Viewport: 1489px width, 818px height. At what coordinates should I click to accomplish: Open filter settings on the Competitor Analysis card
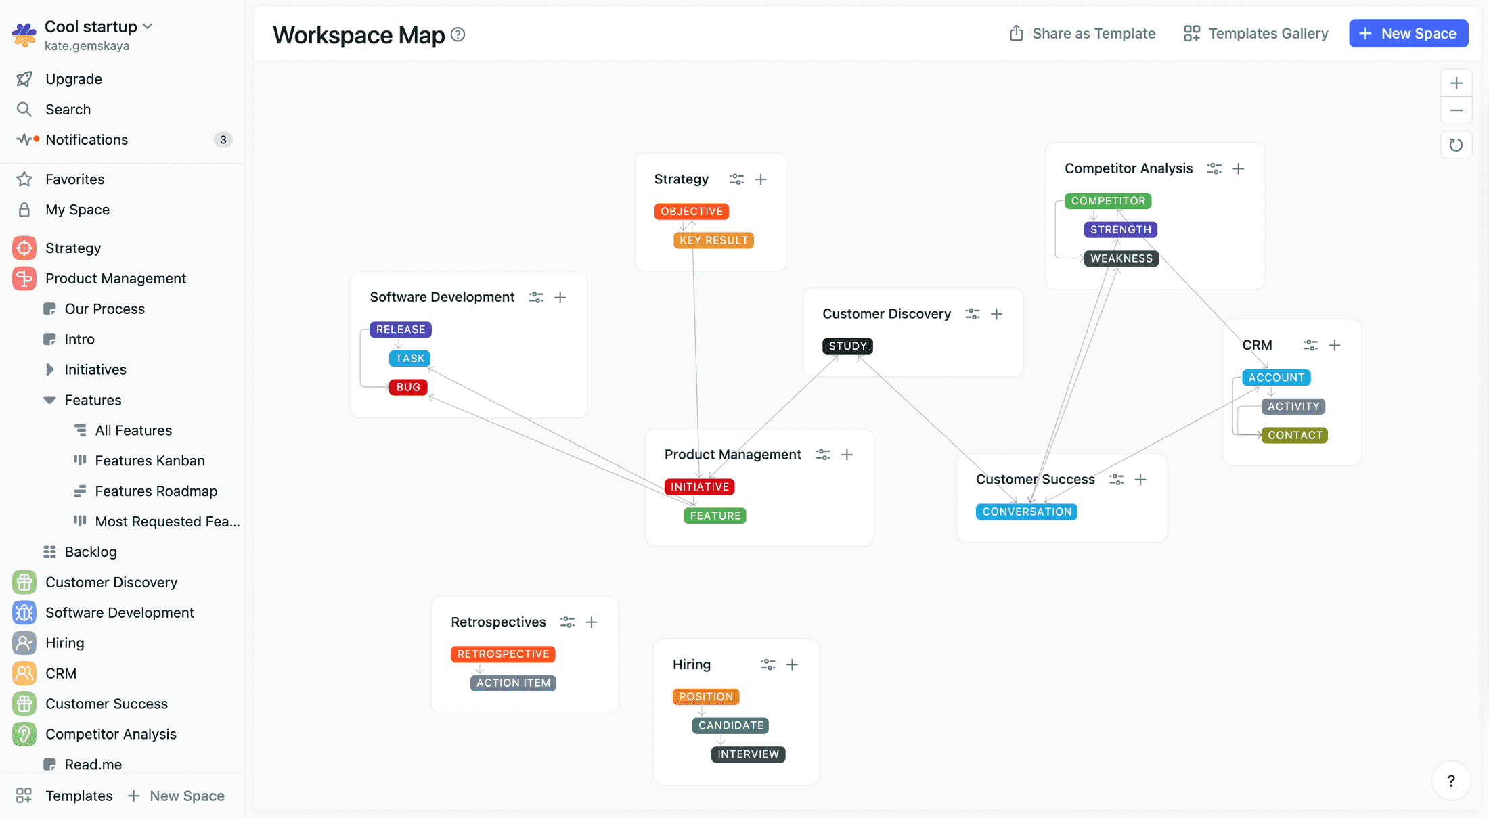click(1214, 168)
